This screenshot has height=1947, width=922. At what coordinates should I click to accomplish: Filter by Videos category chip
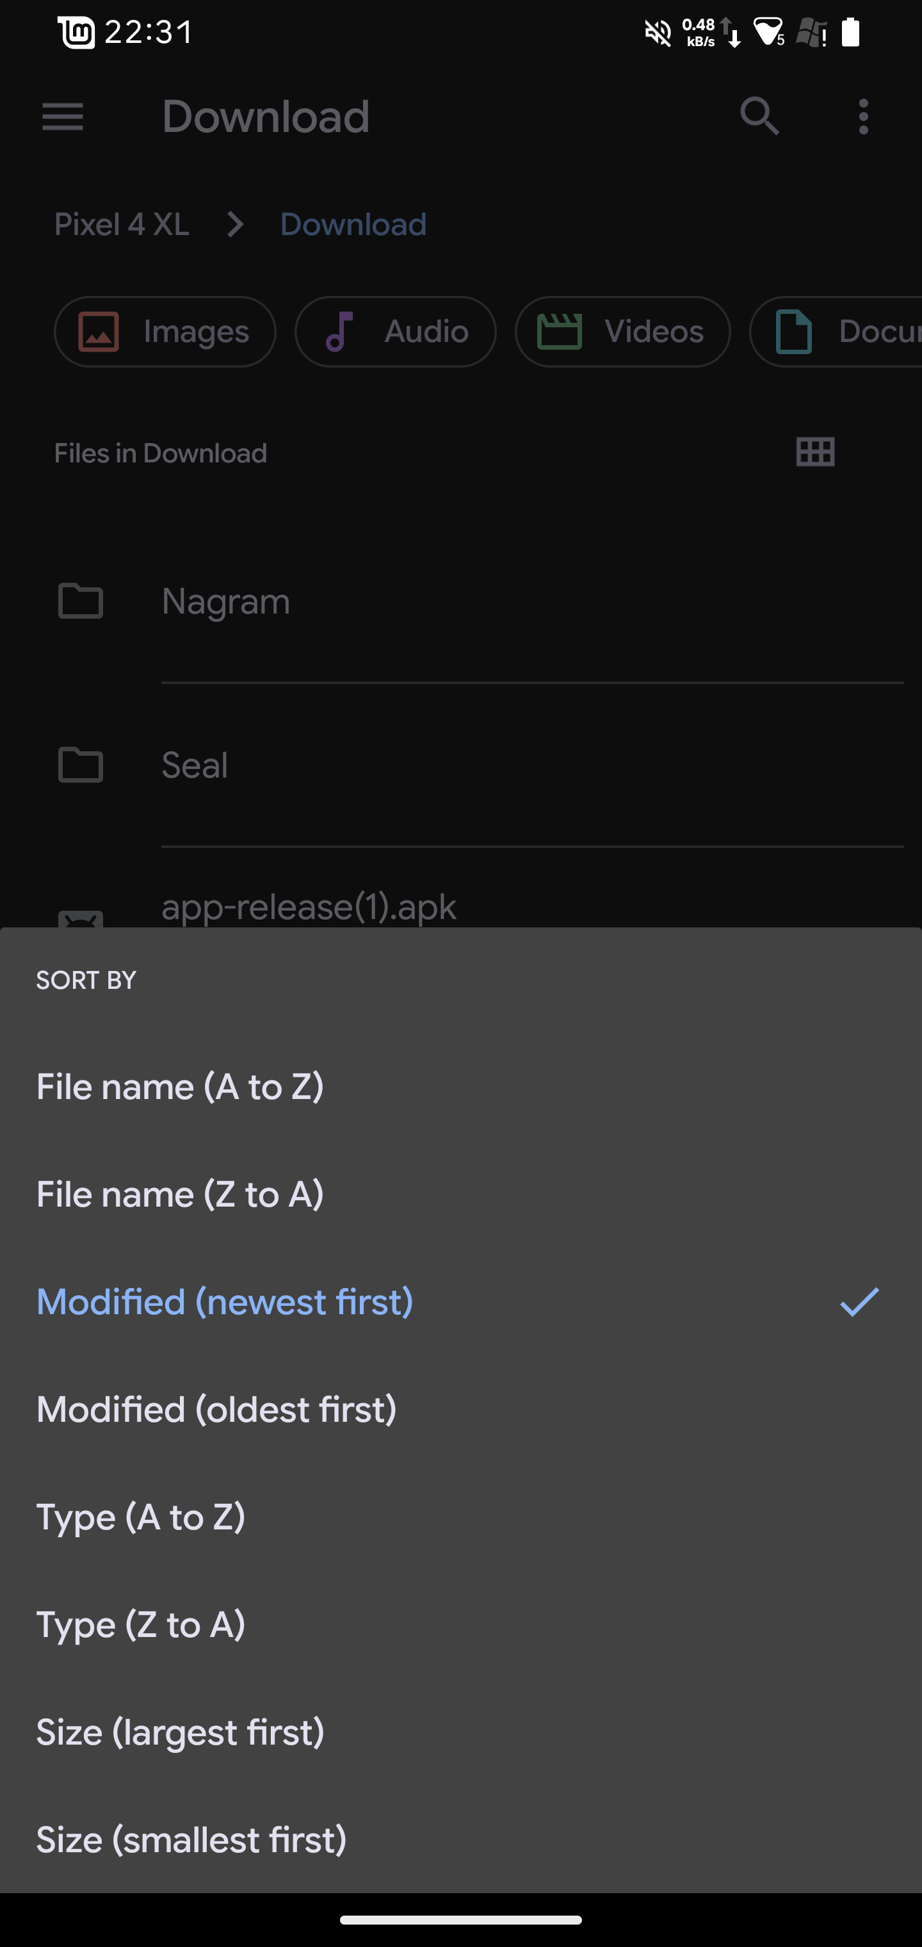pos(623,332)
